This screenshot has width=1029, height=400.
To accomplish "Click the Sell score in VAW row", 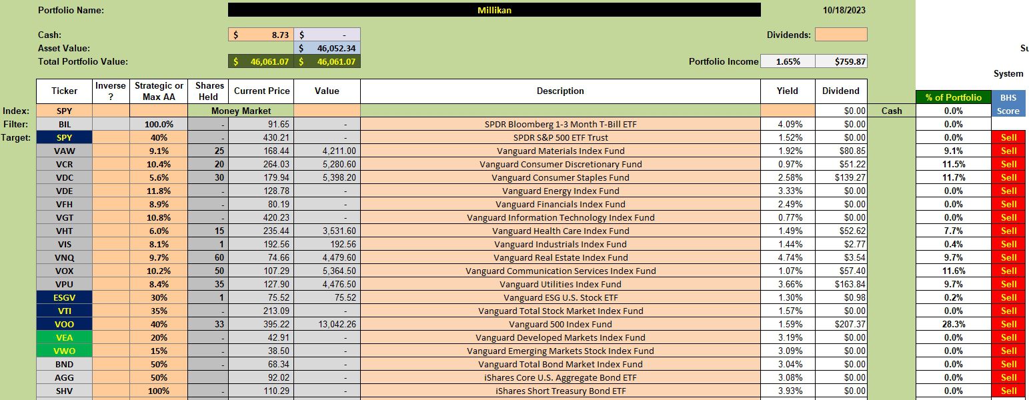I will tap(1008, 151).
